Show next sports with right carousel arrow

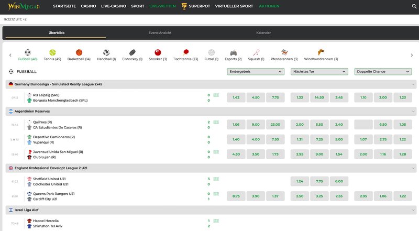(x=412, y=55)
